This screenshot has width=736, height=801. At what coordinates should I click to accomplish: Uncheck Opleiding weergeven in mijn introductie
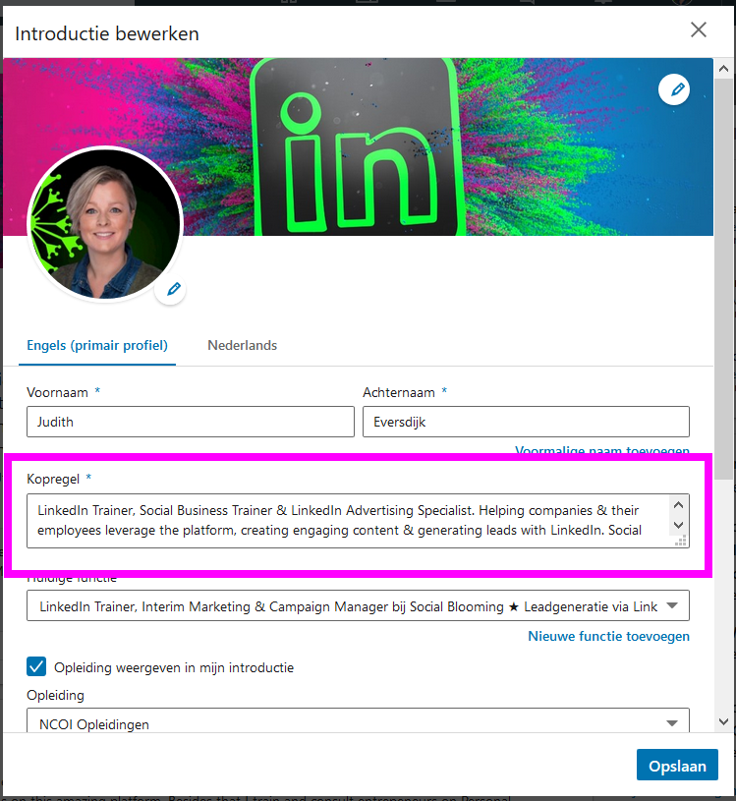36,666
